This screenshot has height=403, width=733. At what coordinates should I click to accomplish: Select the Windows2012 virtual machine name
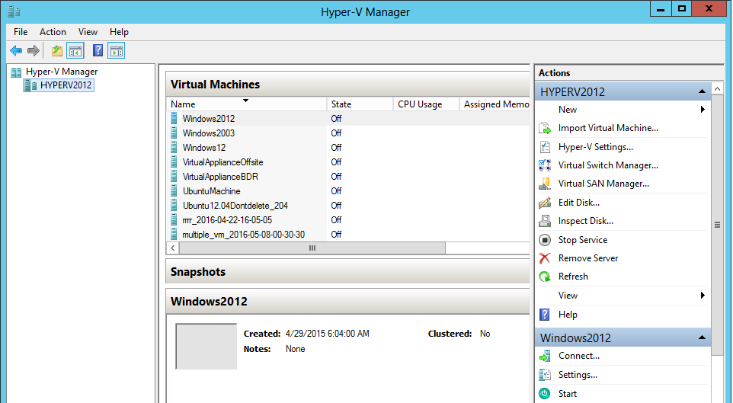(x=209, y=118)
